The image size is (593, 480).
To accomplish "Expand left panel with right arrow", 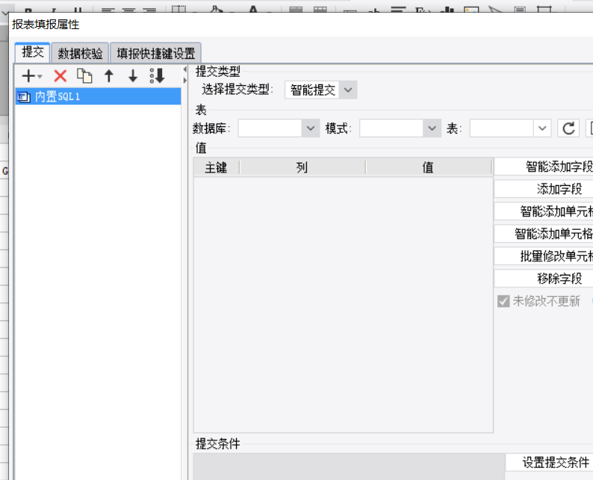I will 185,81.
